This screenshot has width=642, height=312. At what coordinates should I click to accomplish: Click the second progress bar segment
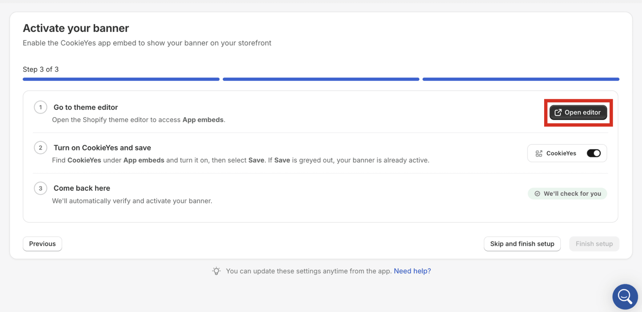coord(321,79)
